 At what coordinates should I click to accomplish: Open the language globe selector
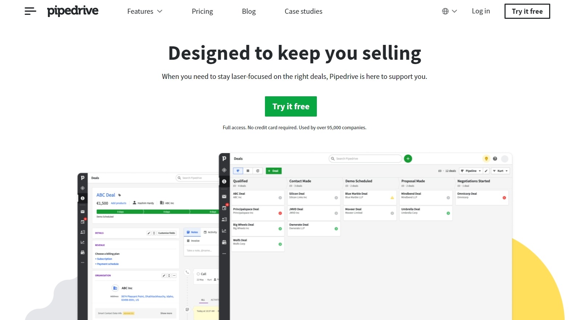click(x=449, y=11)
